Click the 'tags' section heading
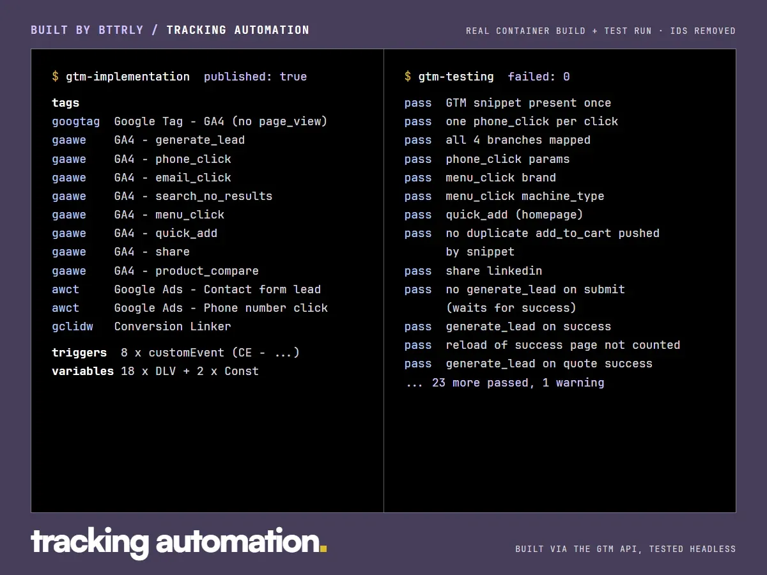This screenshot has width=767, height=575. (66, 103)
